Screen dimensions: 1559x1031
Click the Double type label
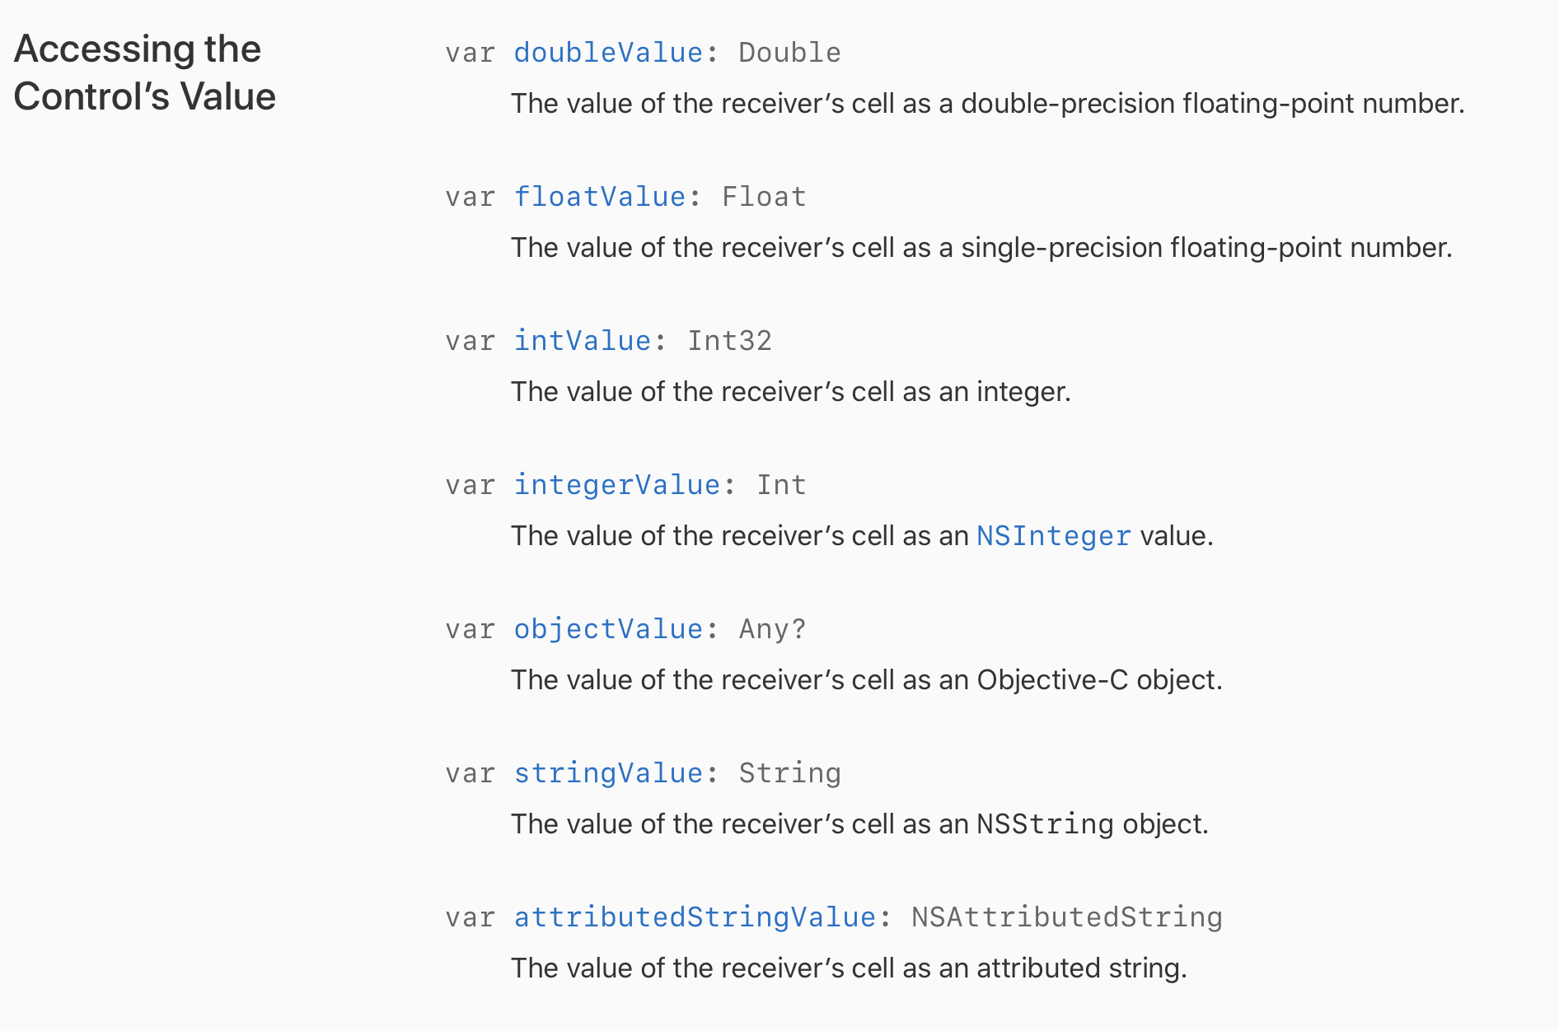pyautogui.click(x=789, y=53)
